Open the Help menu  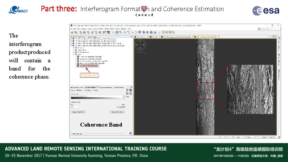click(129, 29)
